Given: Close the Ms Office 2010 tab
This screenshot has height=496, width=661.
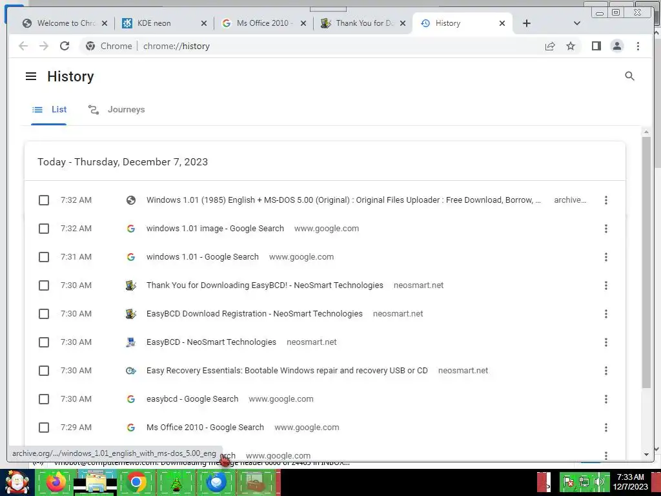Looking at the screenshot, I should pos(303,23).
